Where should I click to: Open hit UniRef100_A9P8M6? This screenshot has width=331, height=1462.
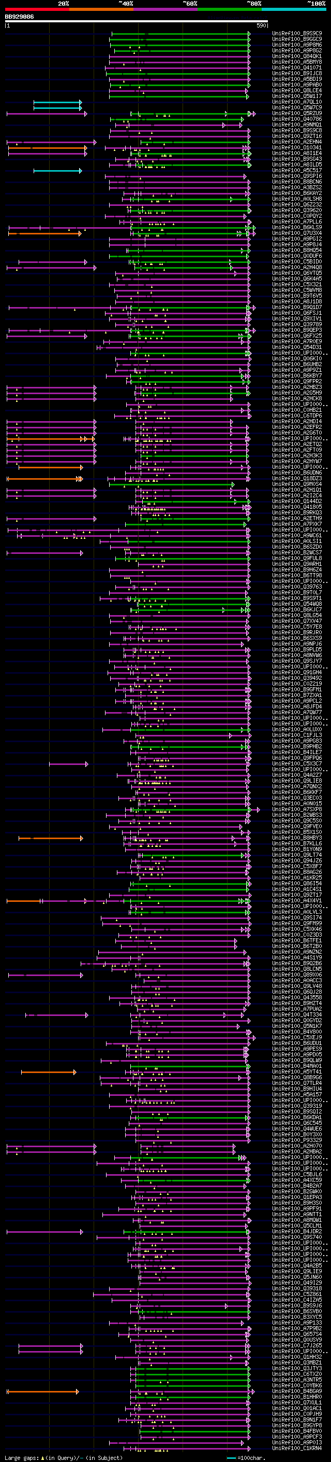pos(297,45)
